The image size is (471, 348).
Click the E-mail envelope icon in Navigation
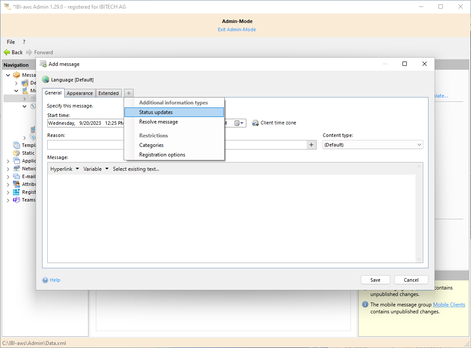point(16,176)
